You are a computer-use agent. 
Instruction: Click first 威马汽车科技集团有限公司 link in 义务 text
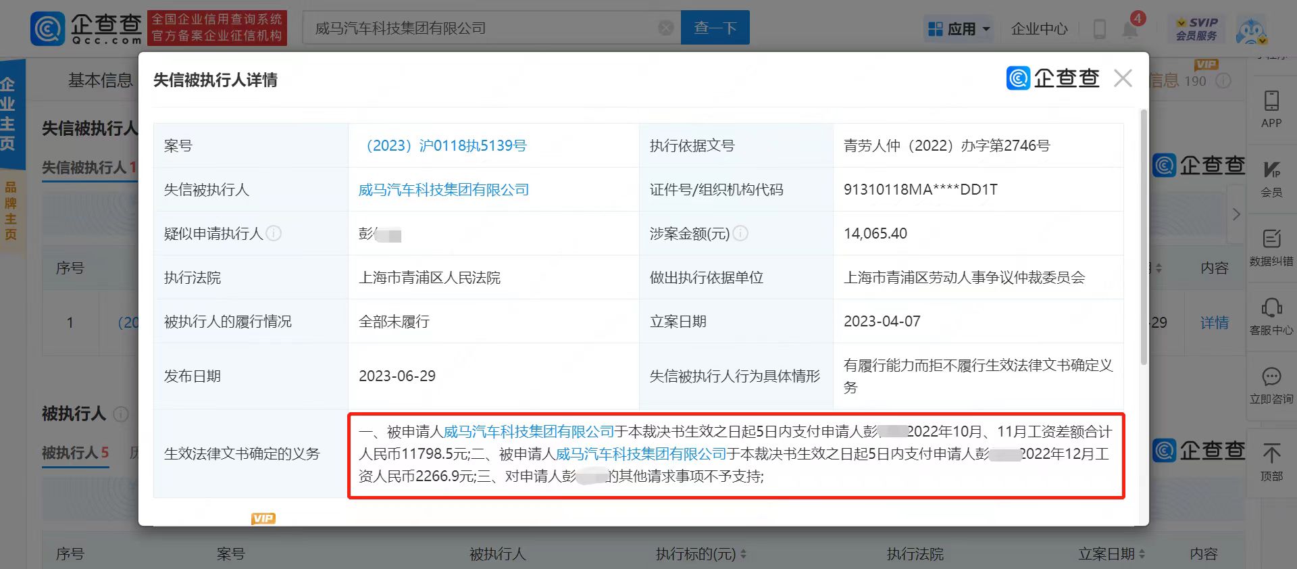pyautogui.click(x=529, y=431)
